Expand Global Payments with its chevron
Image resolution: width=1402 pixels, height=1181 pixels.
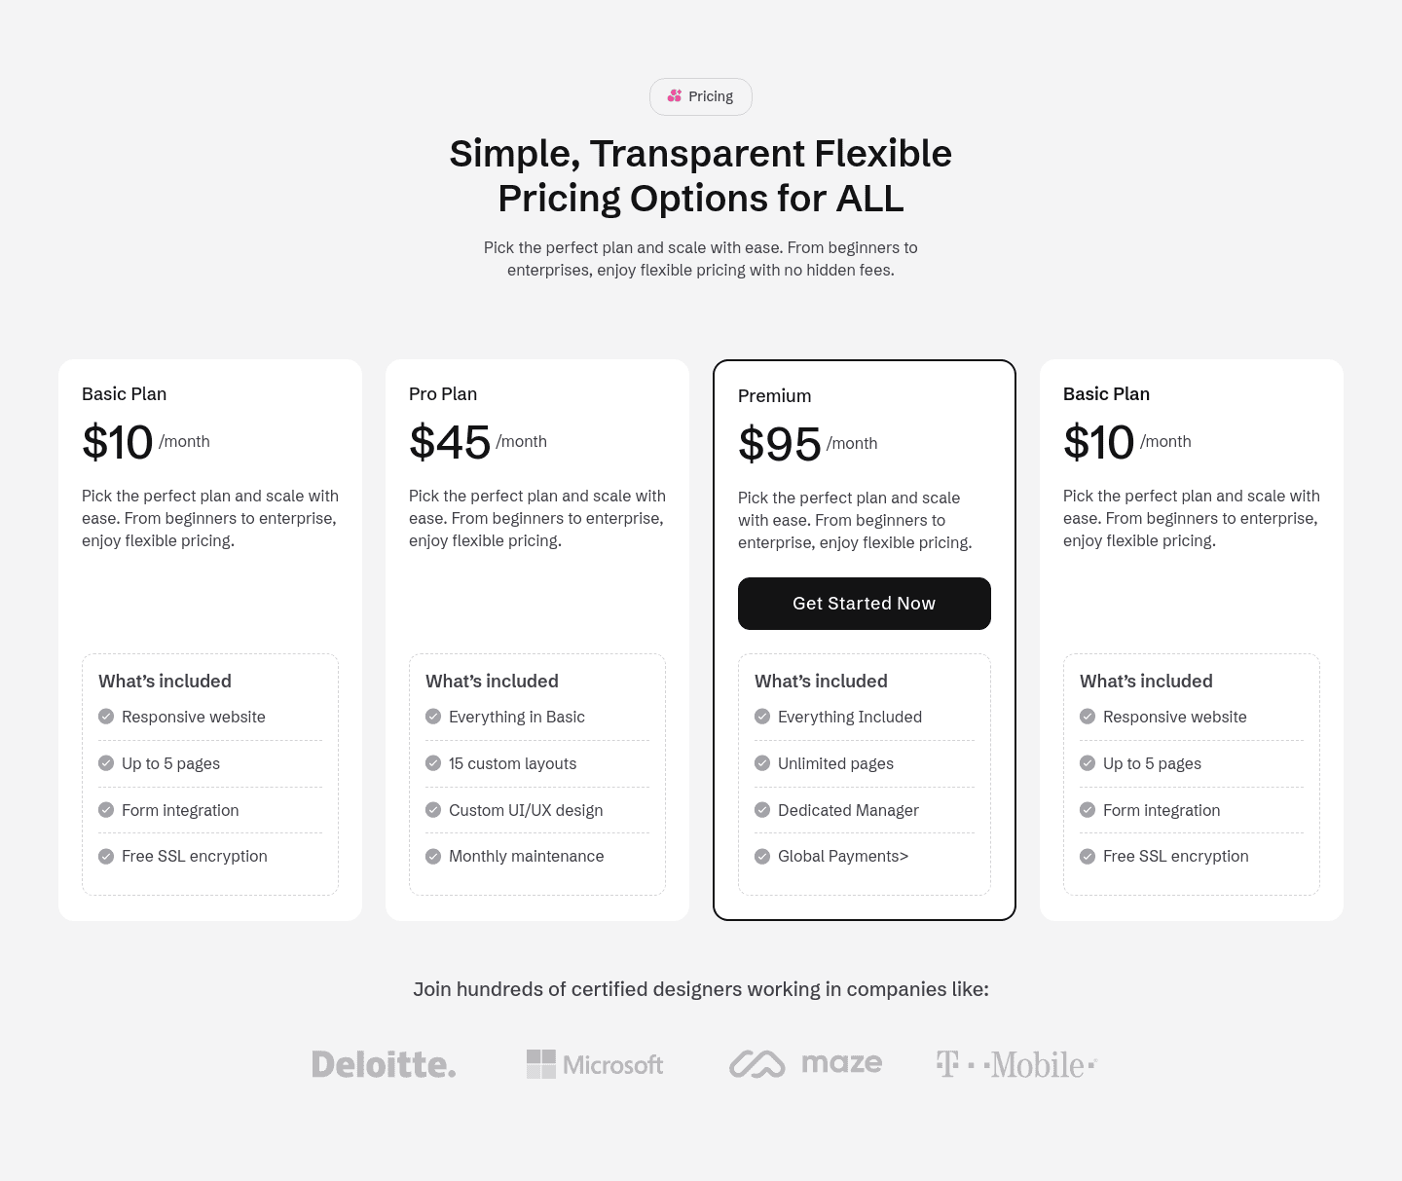[904, 856]
